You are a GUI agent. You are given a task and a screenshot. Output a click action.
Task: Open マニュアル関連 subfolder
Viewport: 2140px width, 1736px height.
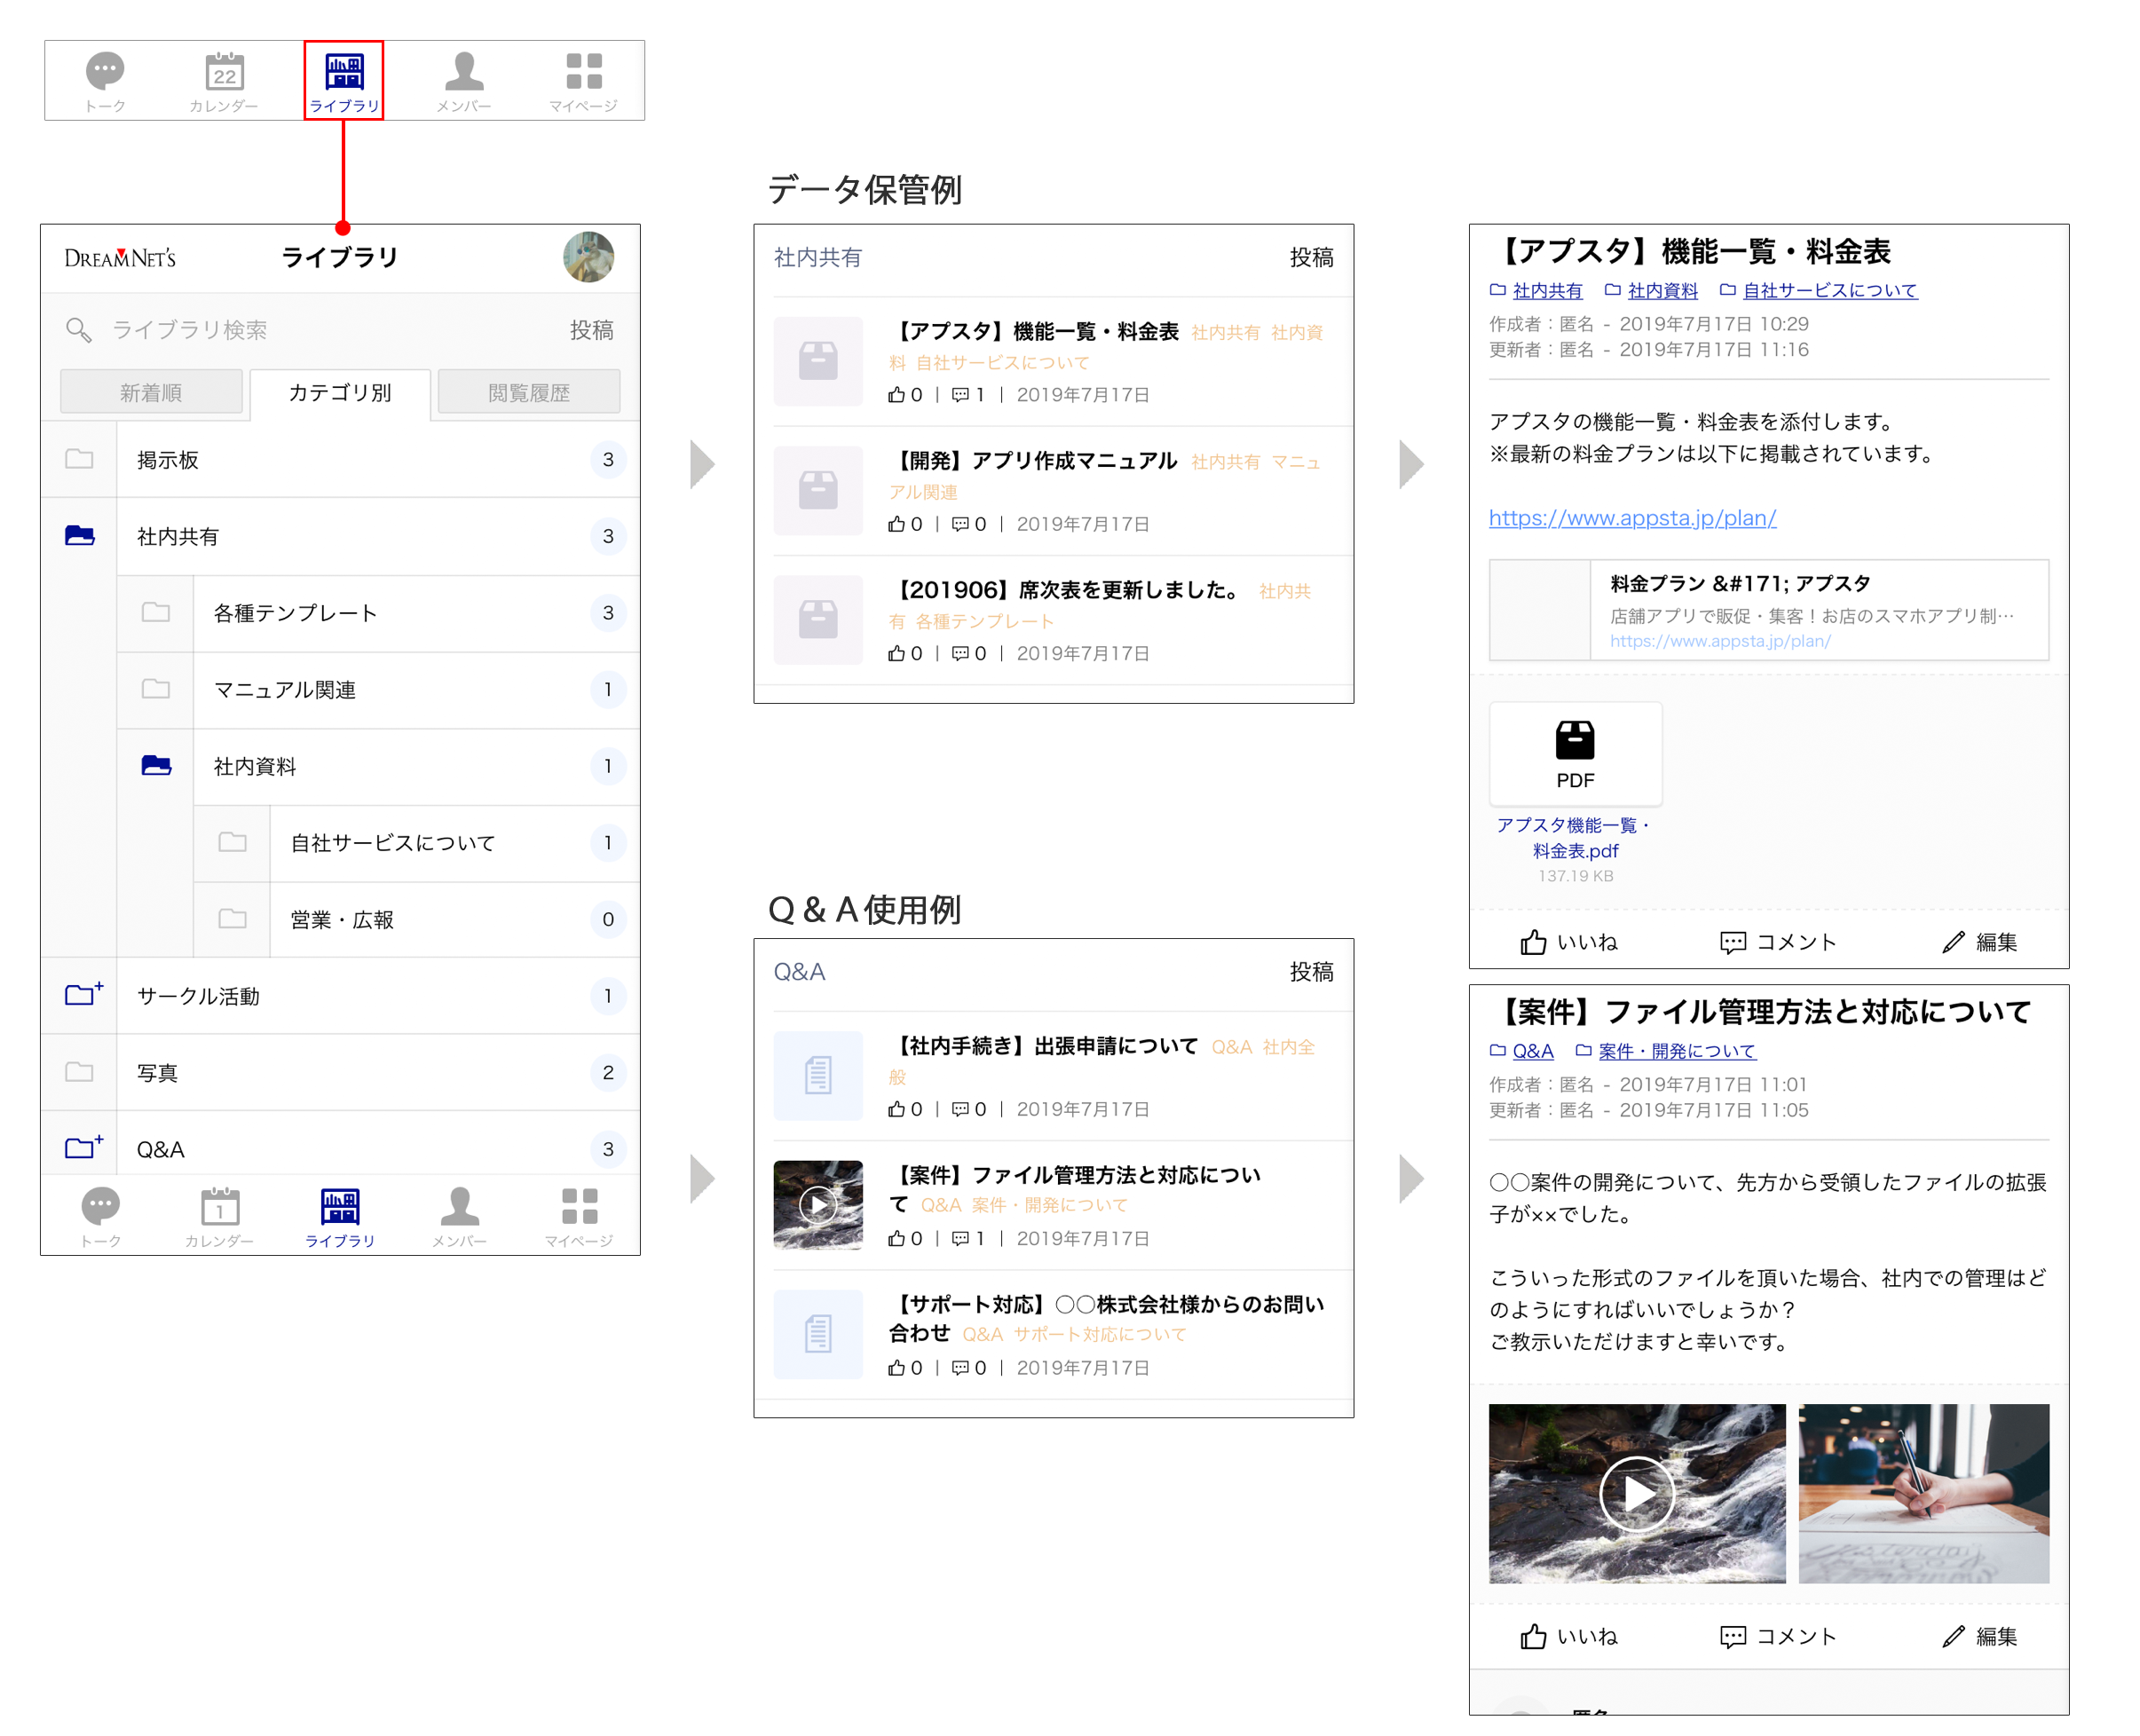[x=378, y=689]
